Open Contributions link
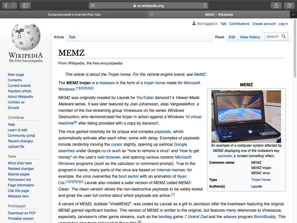Image resolution: width=297 pixels, height=223 pixels. click(x=239, y=24)
